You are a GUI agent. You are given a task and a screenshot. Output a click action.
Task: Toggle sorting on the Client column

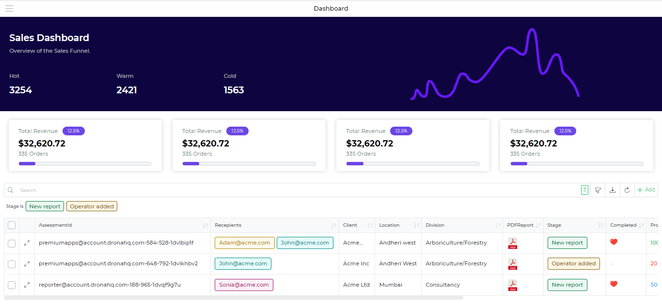[369, 225]
